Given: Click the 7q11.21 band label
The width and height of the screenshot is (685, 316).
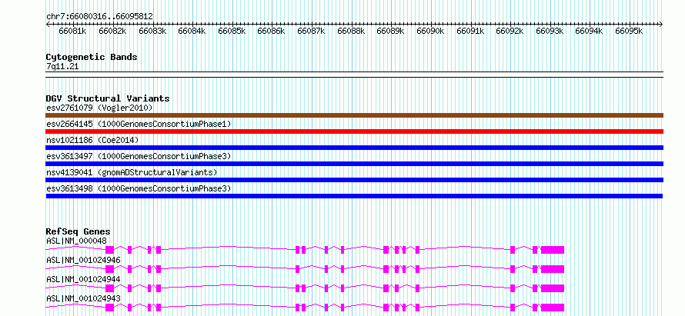Looking at the screenshot, I should [x=62, y=67].
